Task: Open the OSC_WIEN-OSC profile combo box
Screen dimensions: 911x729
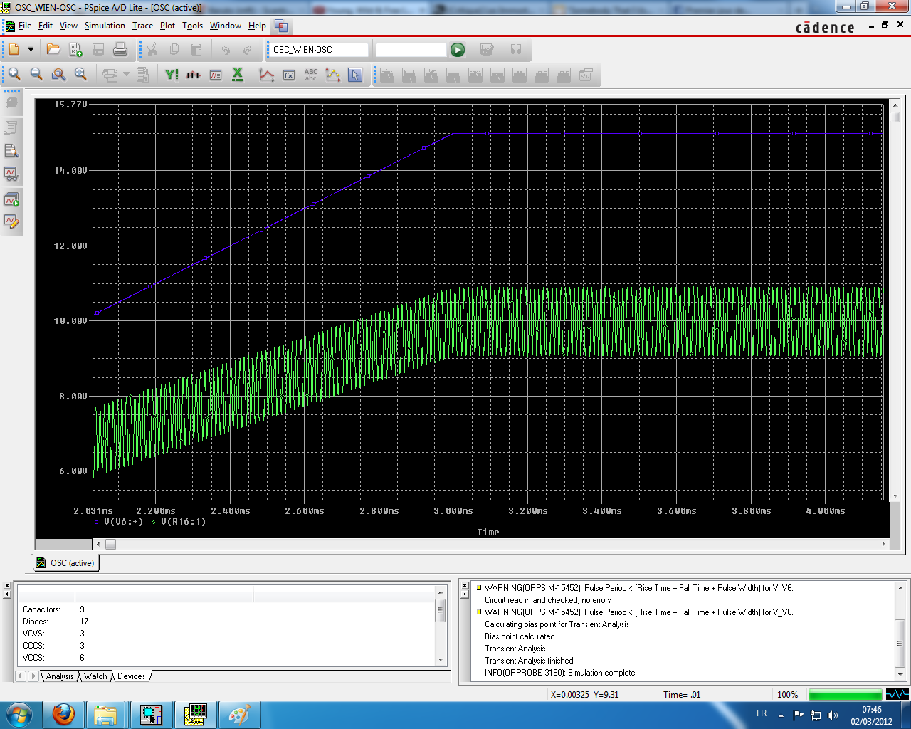Action: [319, 50]
